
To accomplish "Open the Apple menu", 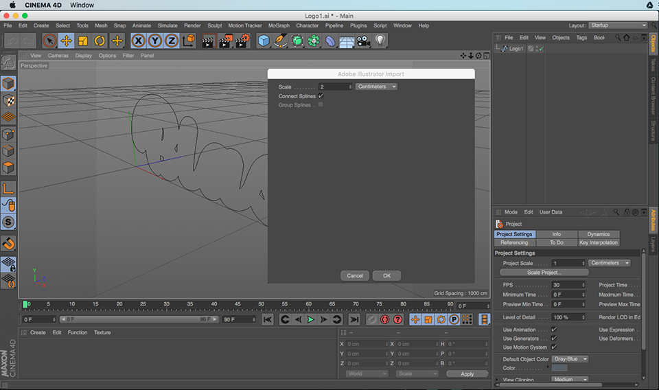I will tap(12, 5).
